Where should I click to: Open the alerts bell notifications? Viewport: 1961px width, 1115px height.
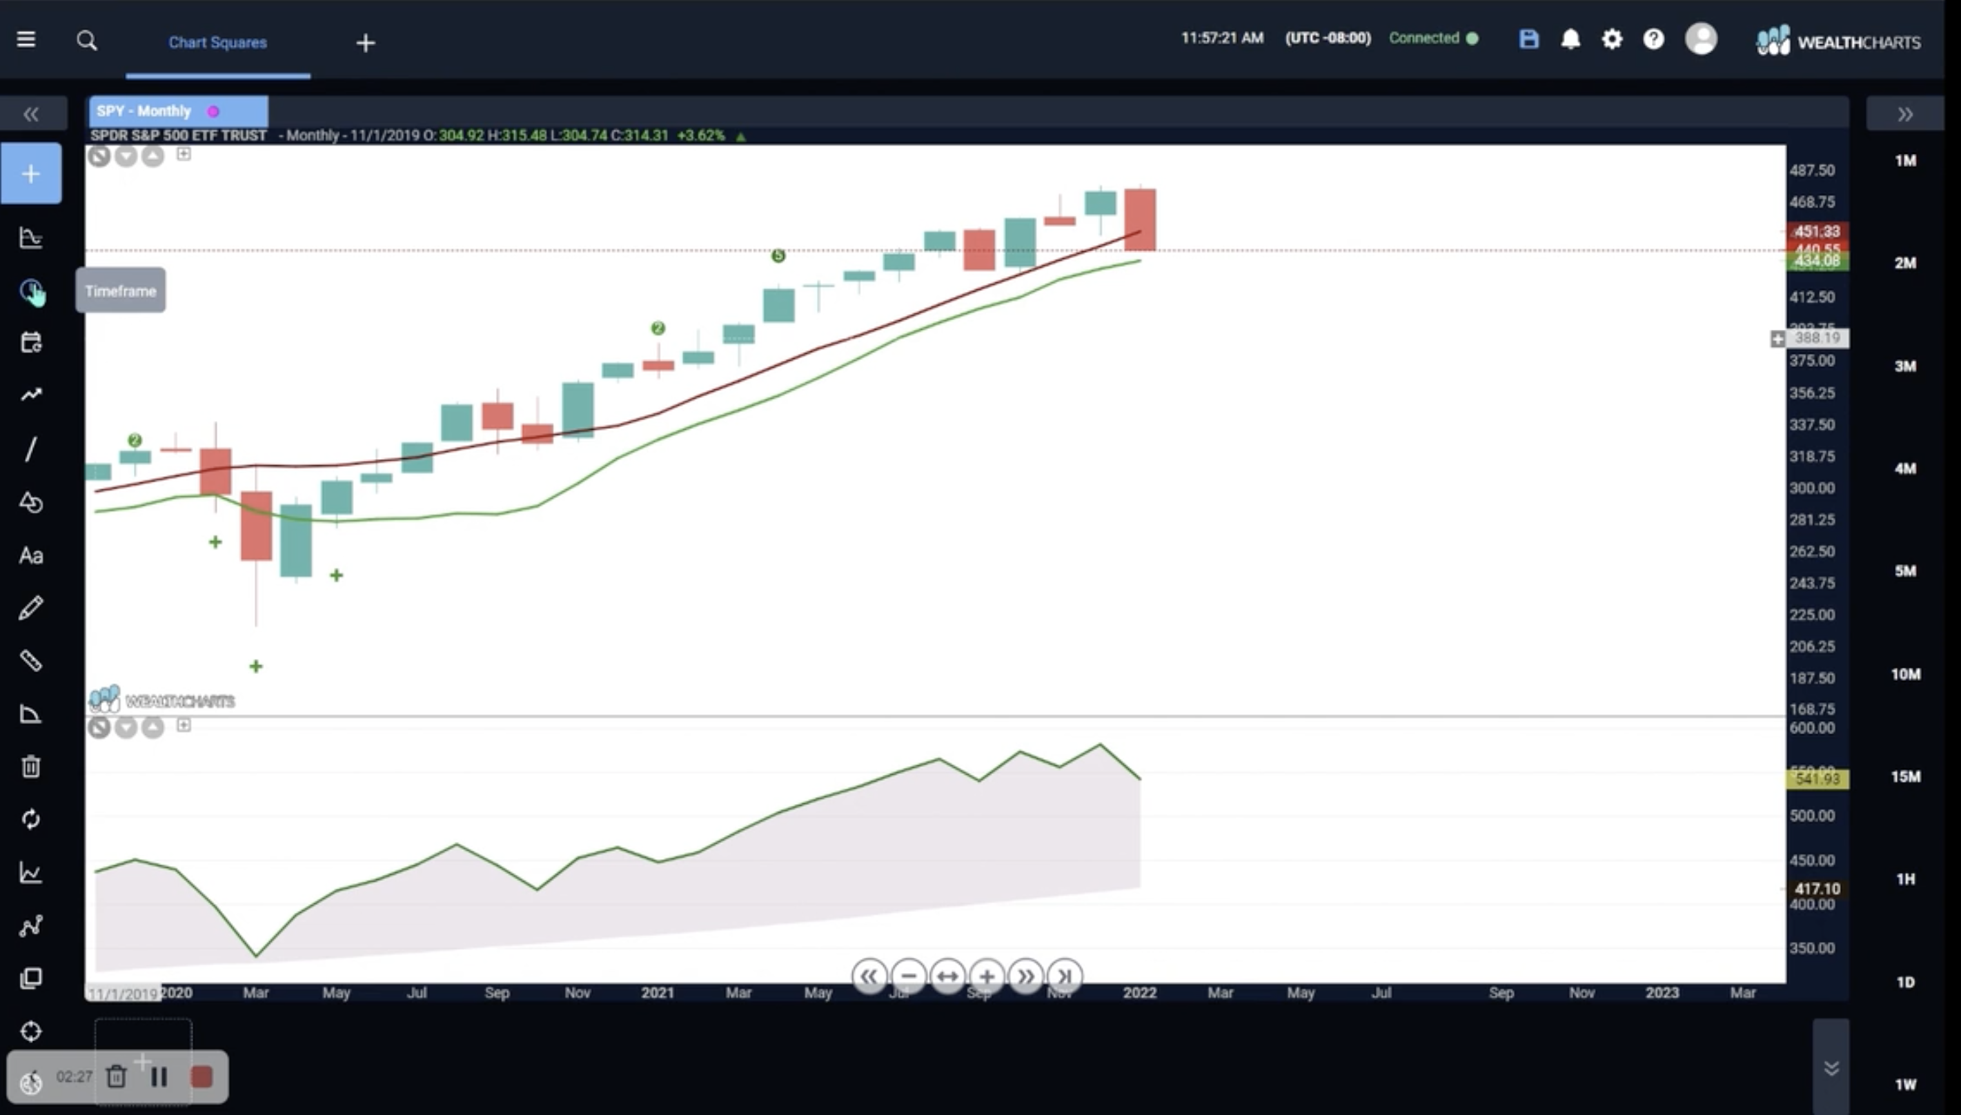coord(1570,38)
